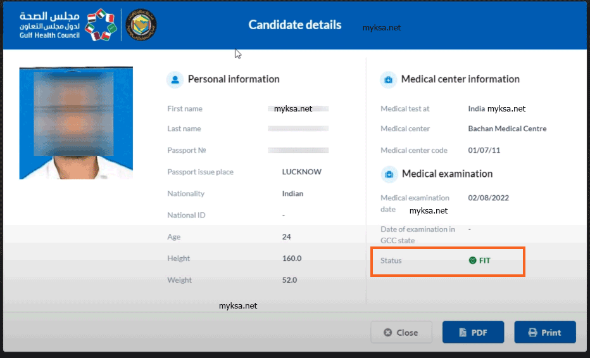Click the Medical examination section icon

(x=389, y=174)
